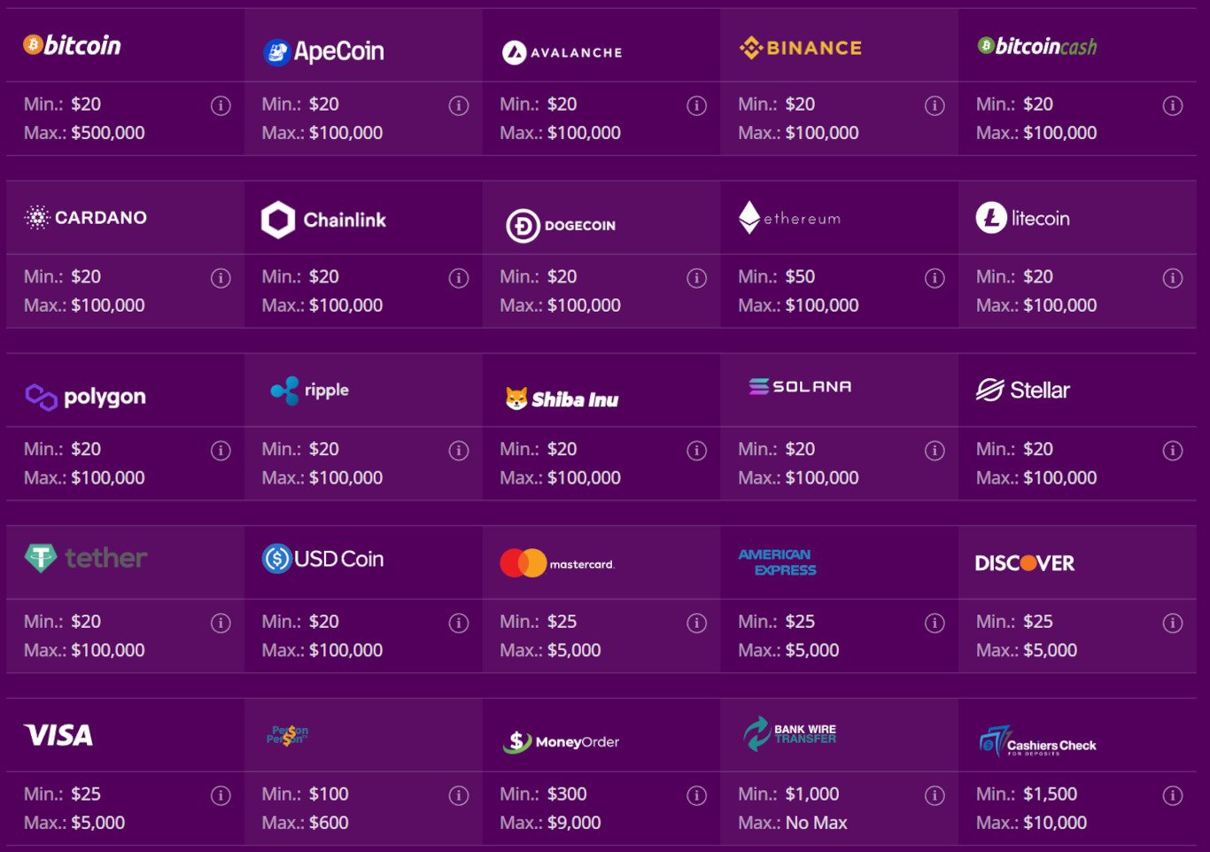
Task: Show info for Mastercard deposits
Action: 697,624
